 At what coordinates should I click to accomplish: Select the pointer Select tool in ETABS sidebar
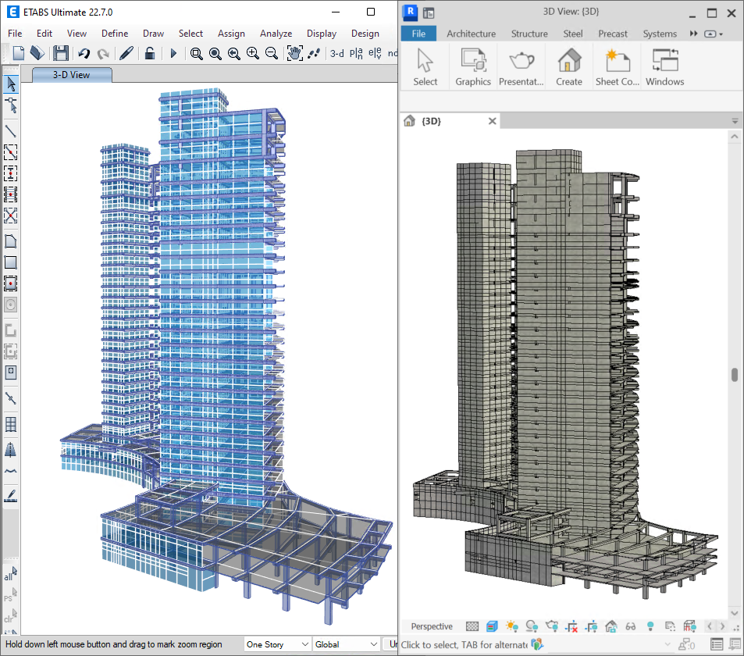(x=10, y=83)
